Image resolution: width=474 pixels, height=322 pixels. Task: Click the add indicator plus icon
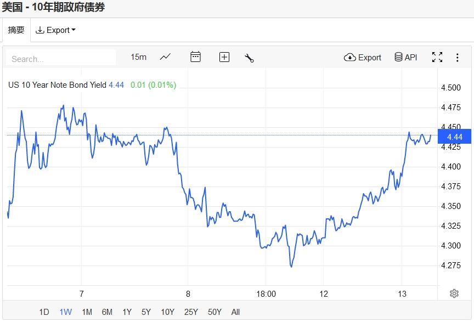[x=224, y=57]
